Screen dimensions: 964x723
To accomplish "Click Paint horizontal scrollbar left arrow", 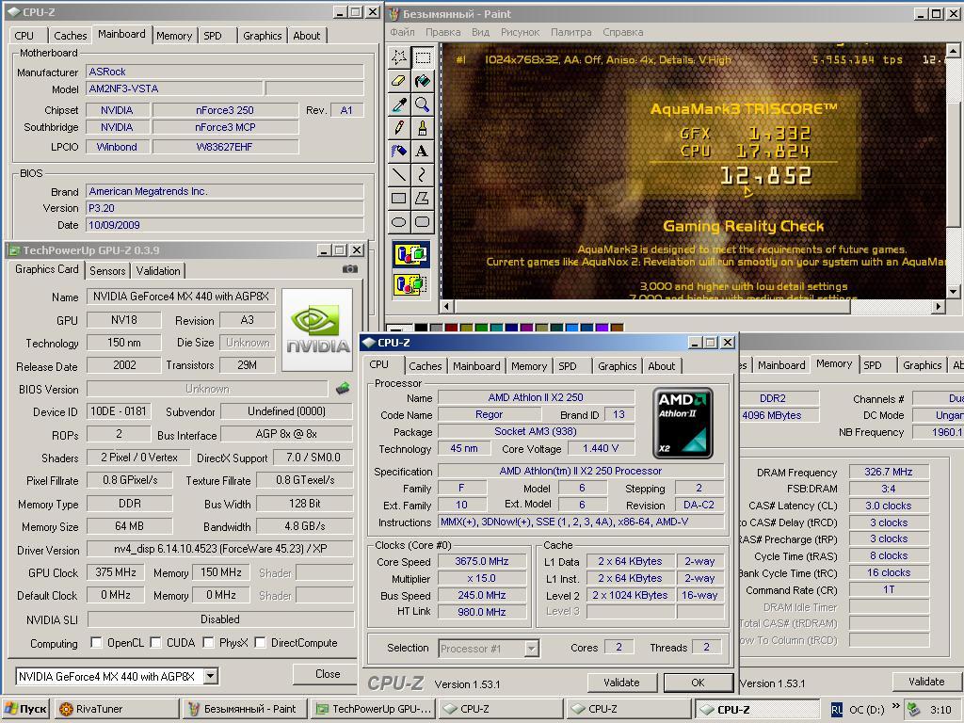I will (x=447, y=306).
